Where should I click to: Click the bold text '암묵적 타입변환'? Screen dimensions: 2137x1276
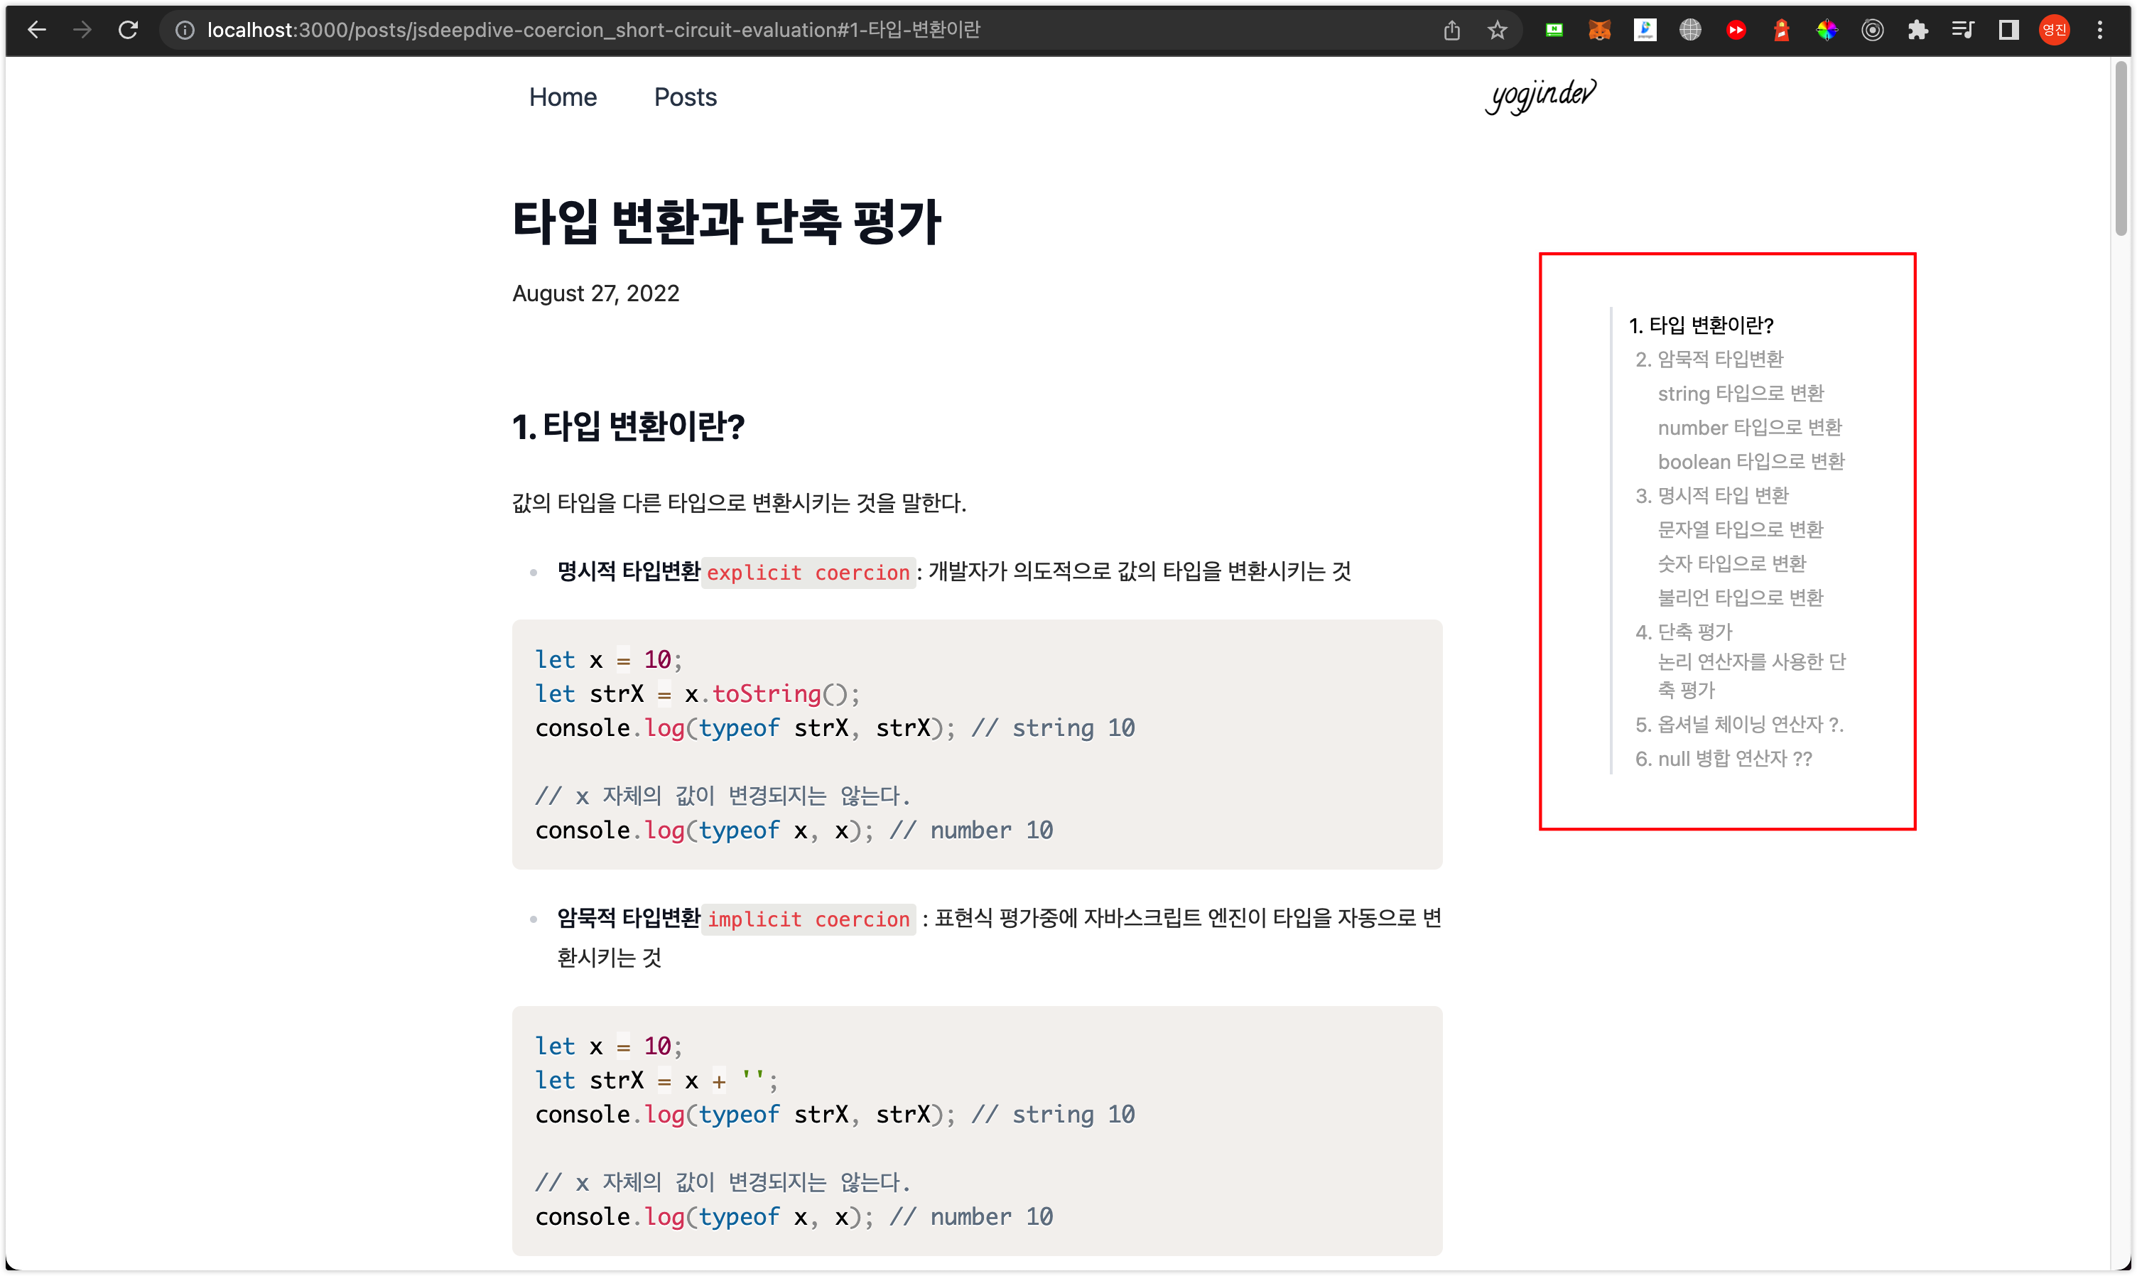pos(628,919)
